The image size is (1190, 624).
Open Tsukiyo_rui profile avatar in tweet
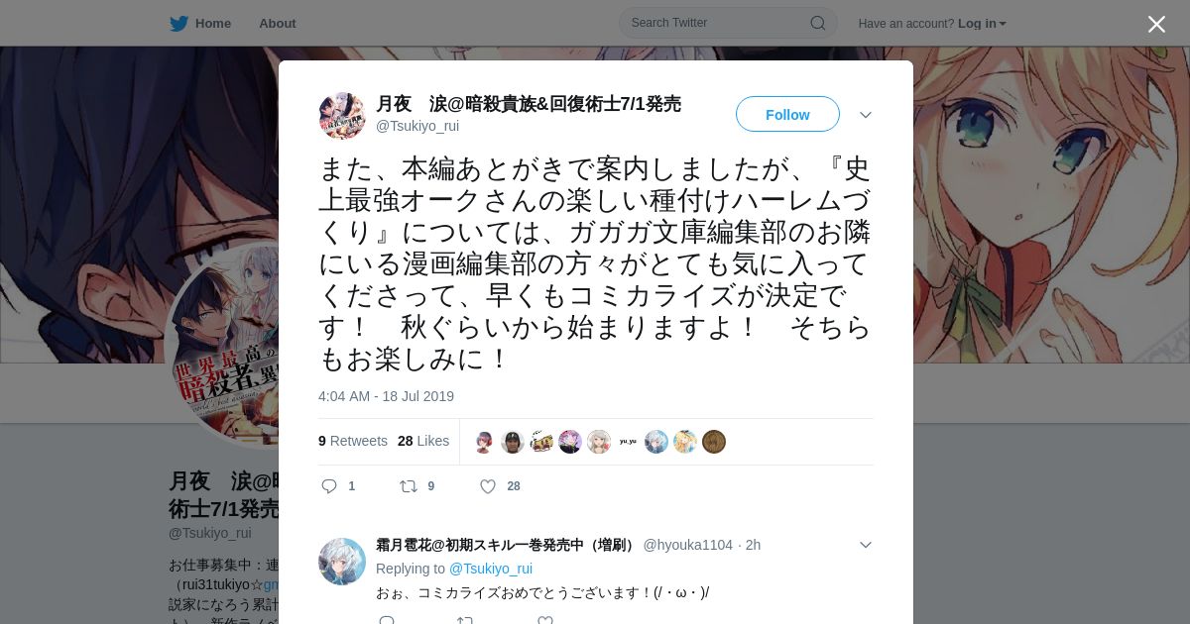tap(342, 116)
